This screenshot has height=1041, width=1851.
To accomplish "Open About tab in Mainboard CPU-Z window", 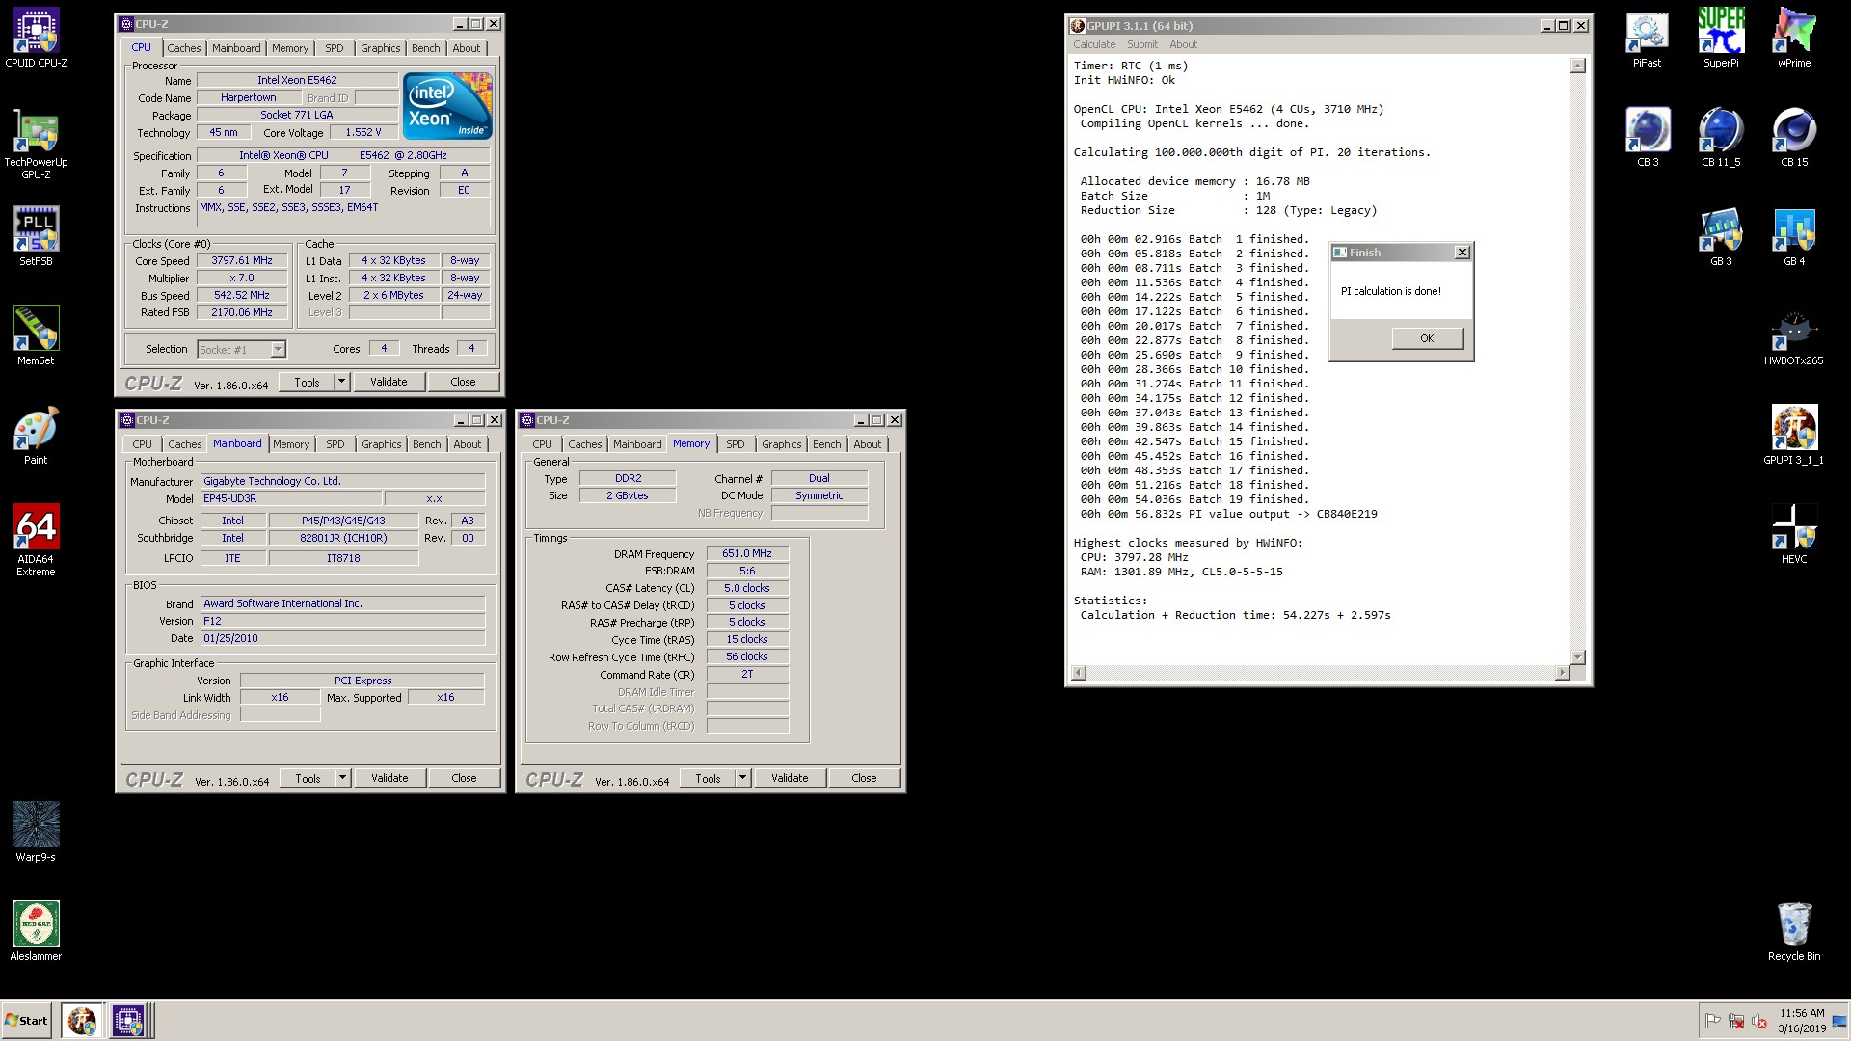I will (x=467, y=444).
